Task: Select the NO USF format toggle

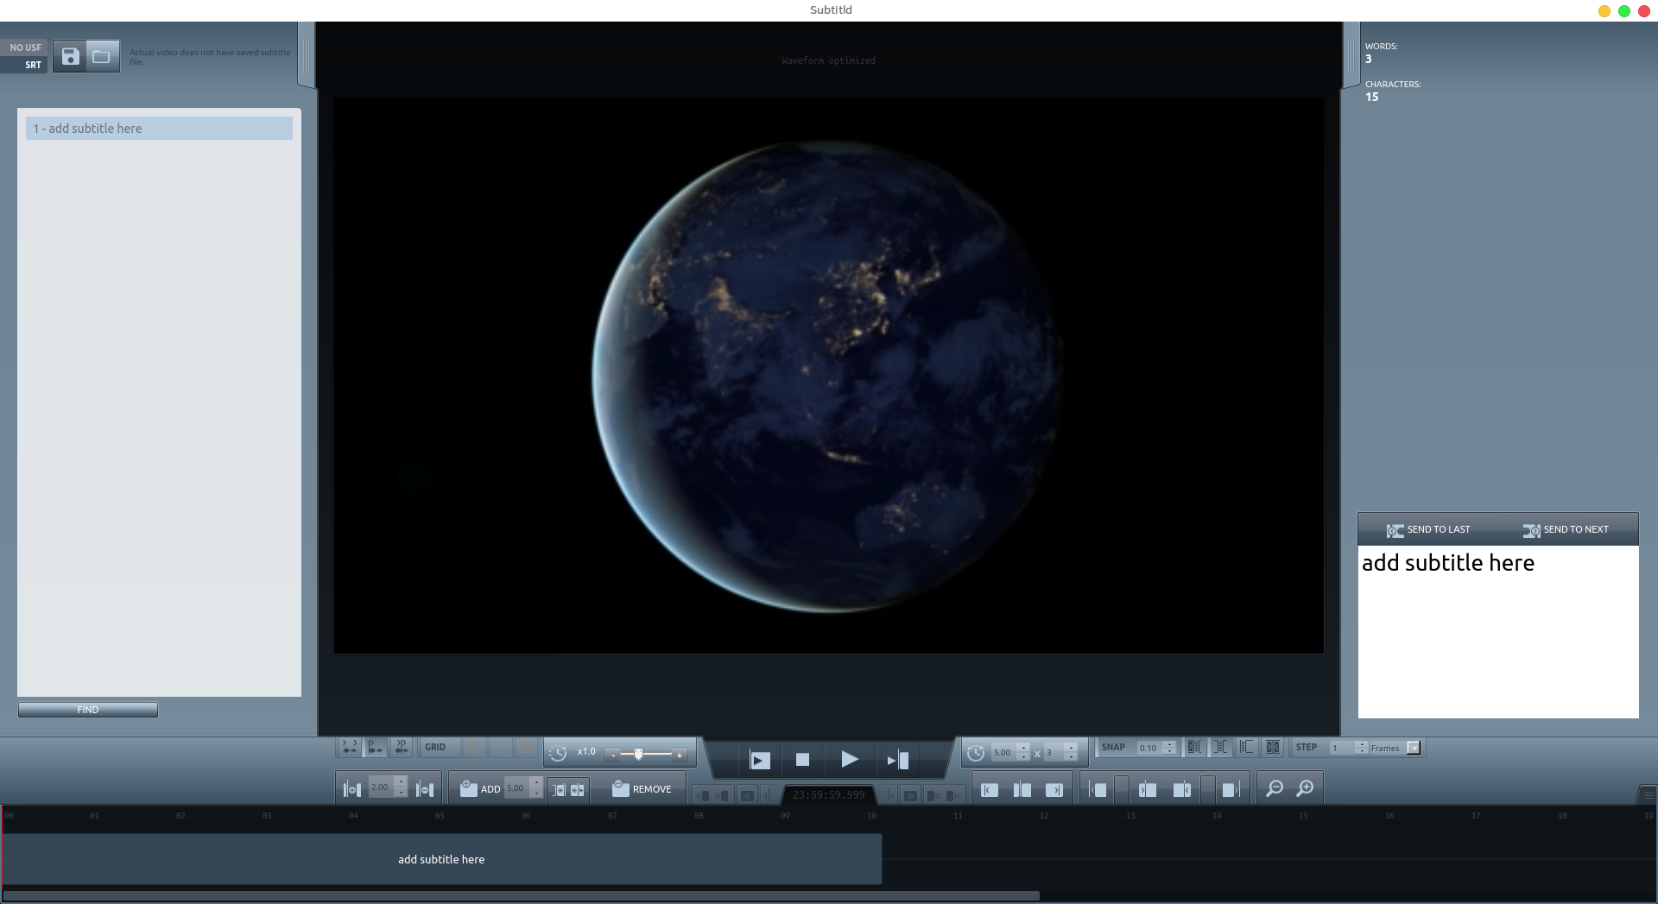Action: coord(25,47)
